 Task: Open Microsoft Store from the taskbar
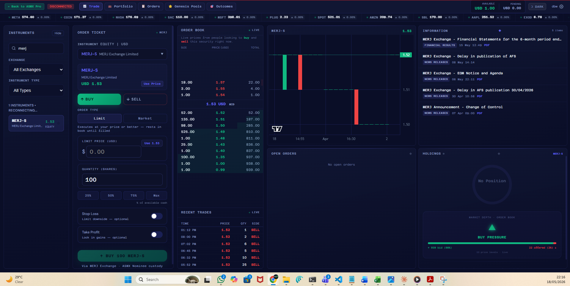[247, 279]
